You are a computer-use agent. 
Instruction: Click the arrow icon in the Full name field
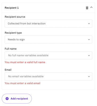click(89, 56)
